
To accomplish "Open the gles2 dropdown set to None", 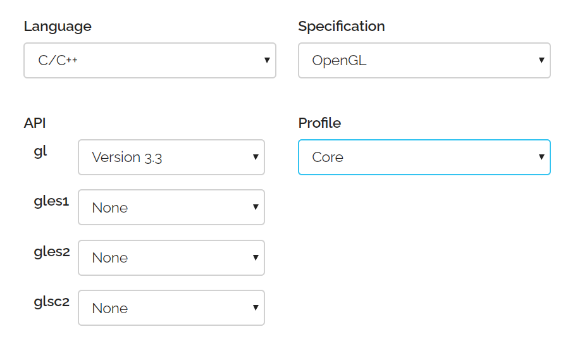I will coord(171,257).
